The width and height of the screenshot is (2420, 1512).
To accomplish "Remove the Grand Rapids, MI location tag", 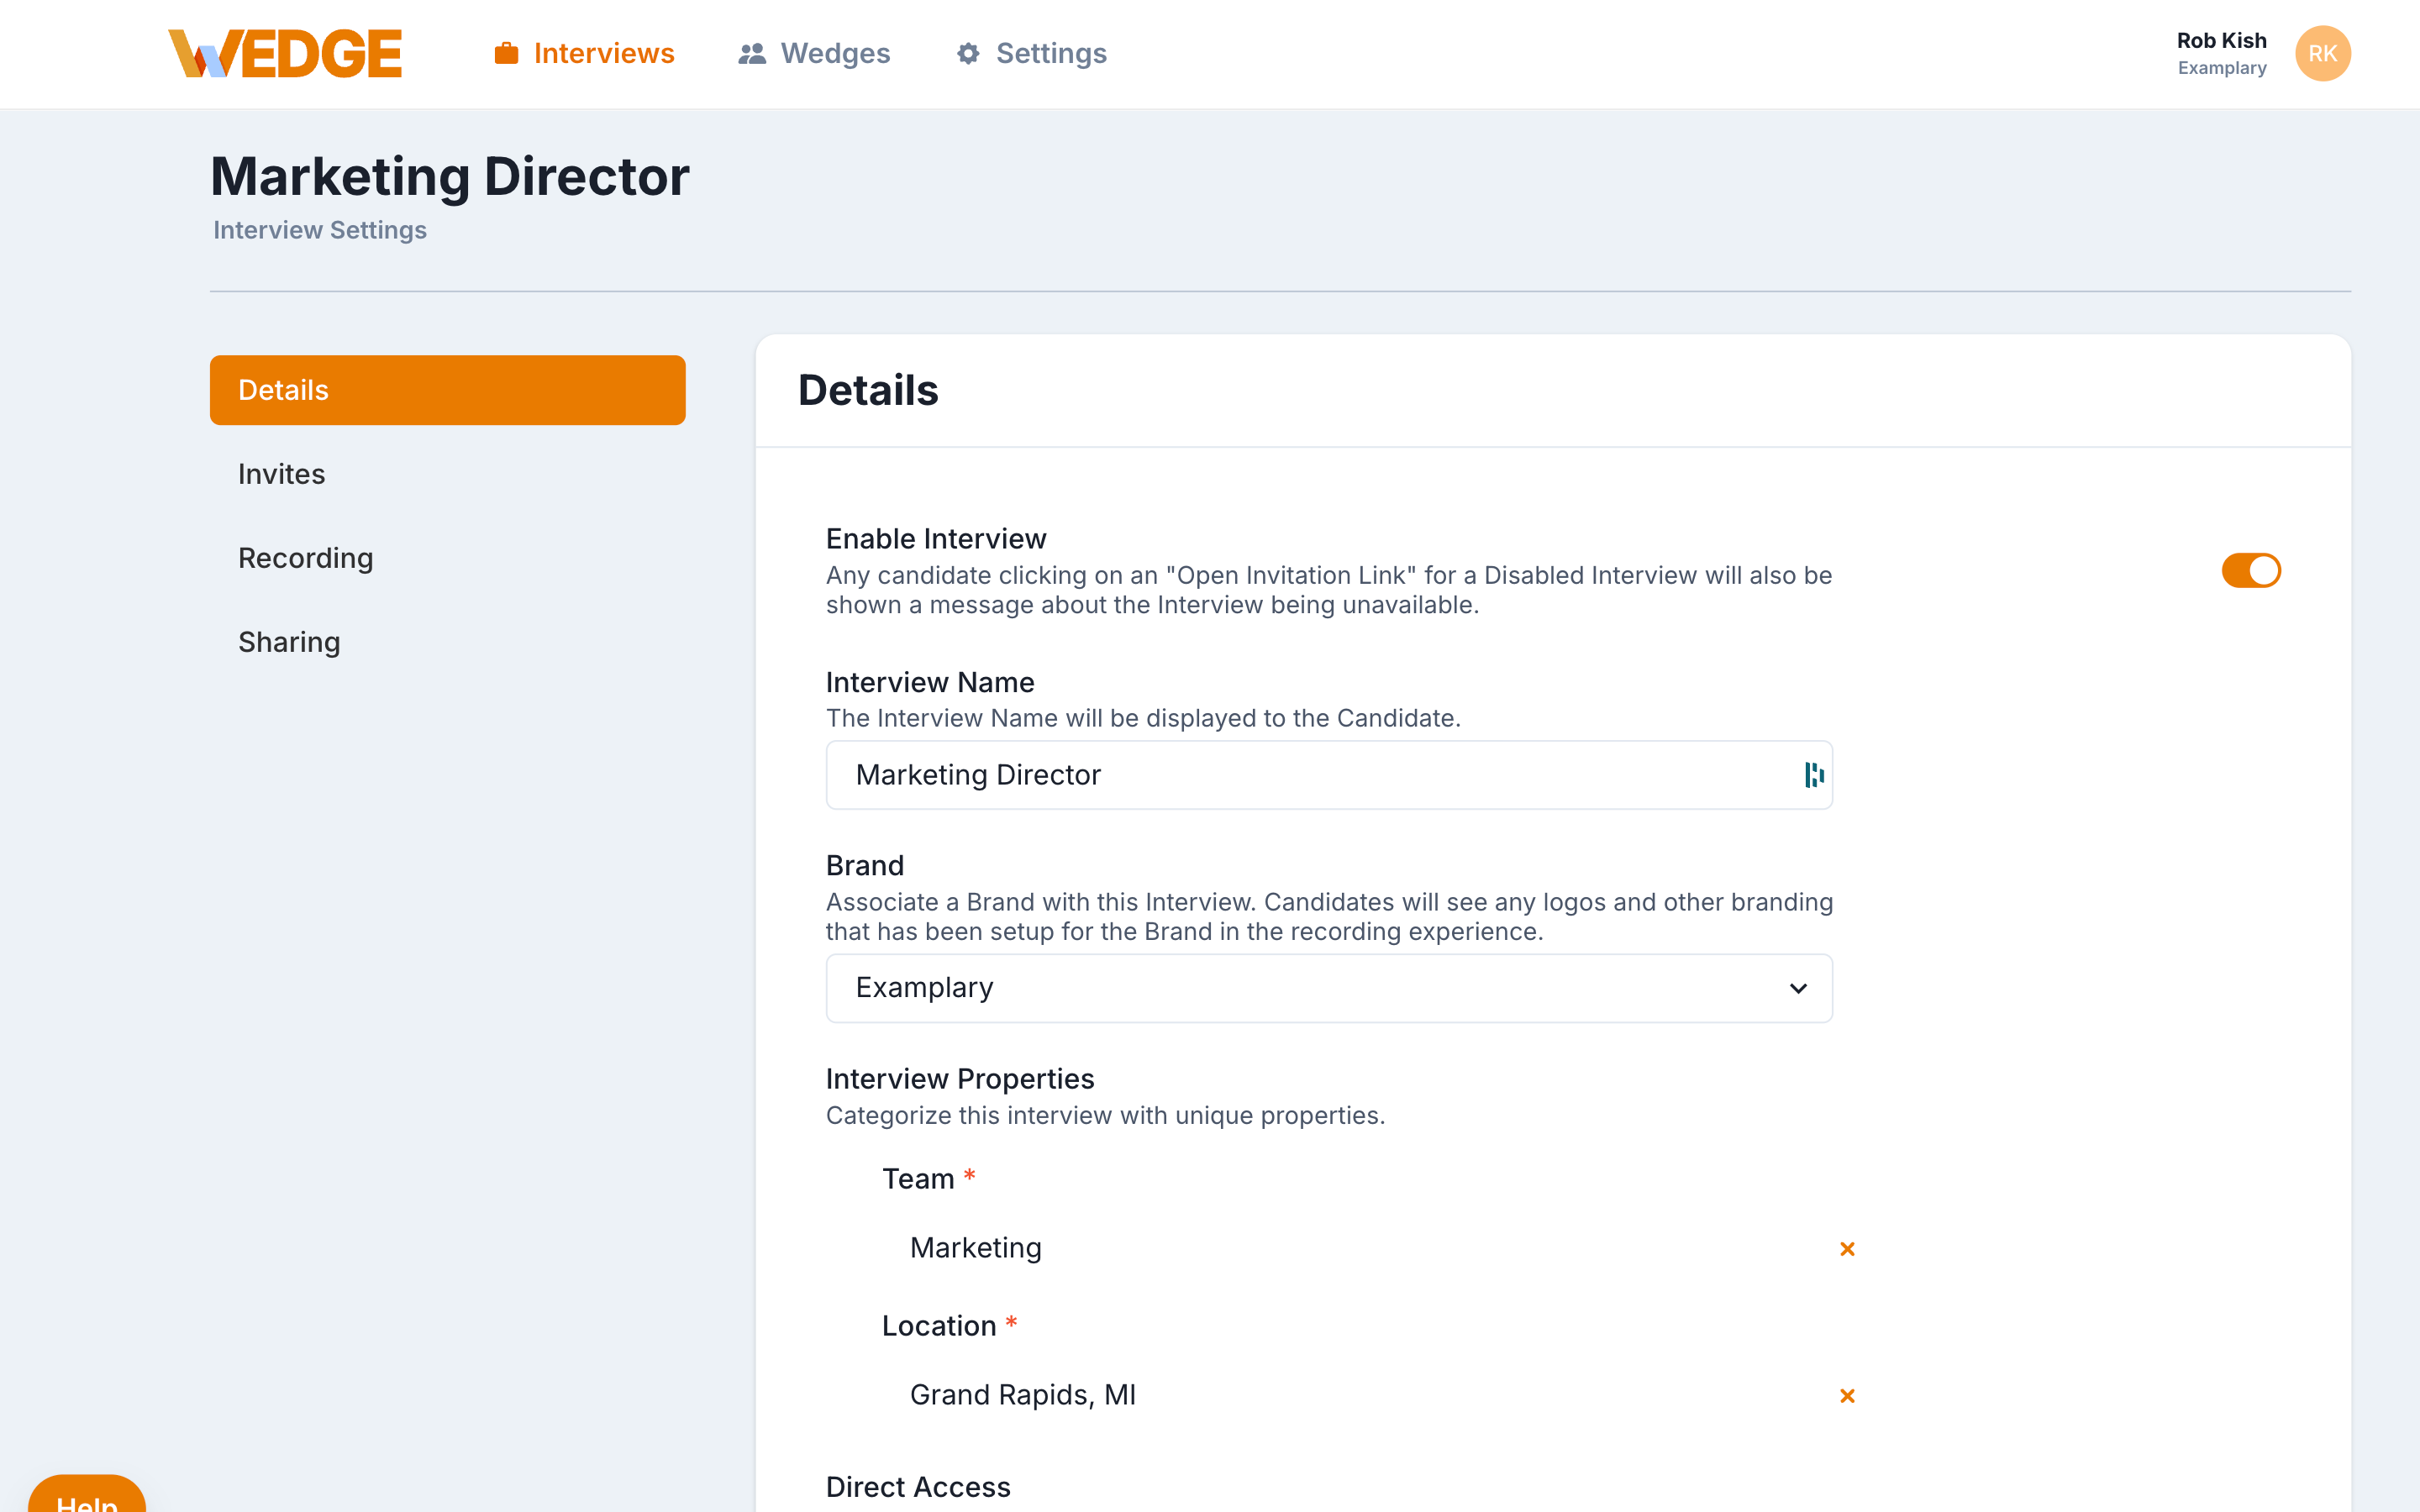I will [1847, 1395].
